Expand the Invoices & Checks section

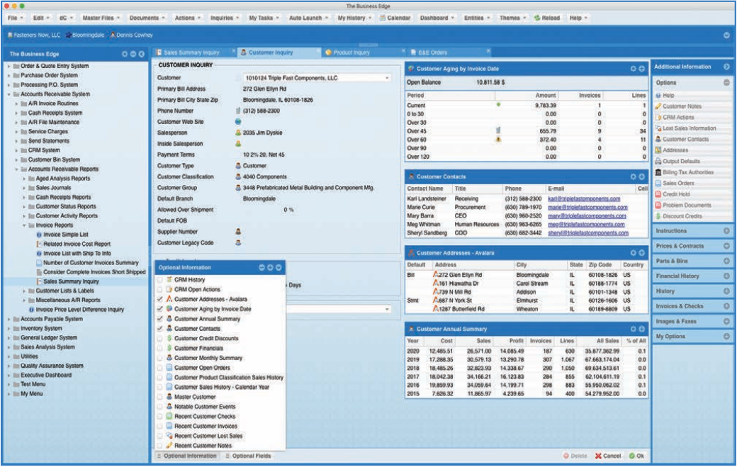pyautogui.click(x=726, y=306)
